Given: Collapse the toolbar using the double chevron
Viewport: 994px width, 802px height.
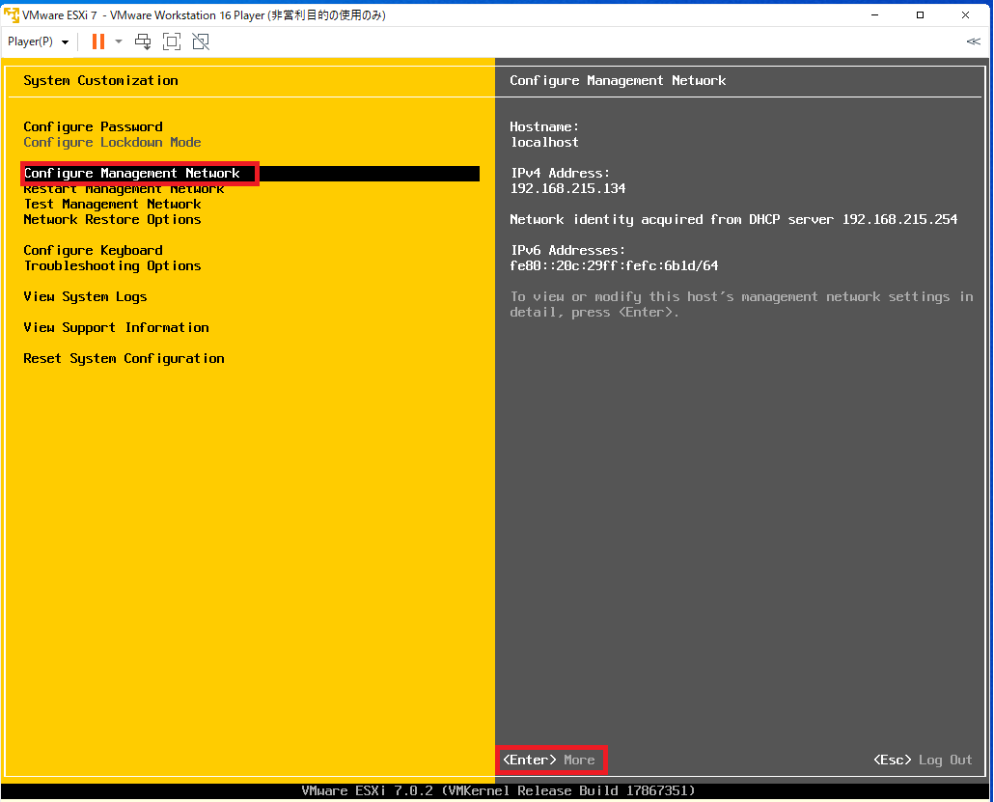Looking at the screenshot, I should pyautogui.click(x=973, y=41).
